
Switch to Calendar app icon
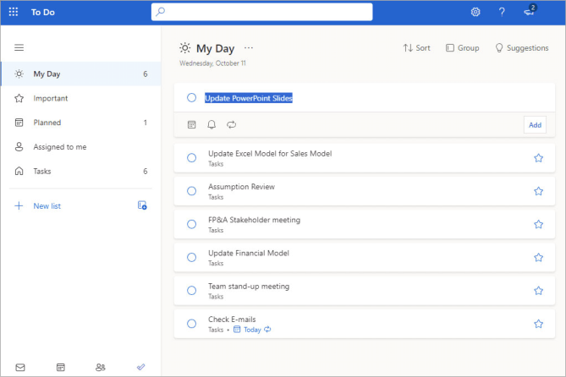(x=61, y=367)
